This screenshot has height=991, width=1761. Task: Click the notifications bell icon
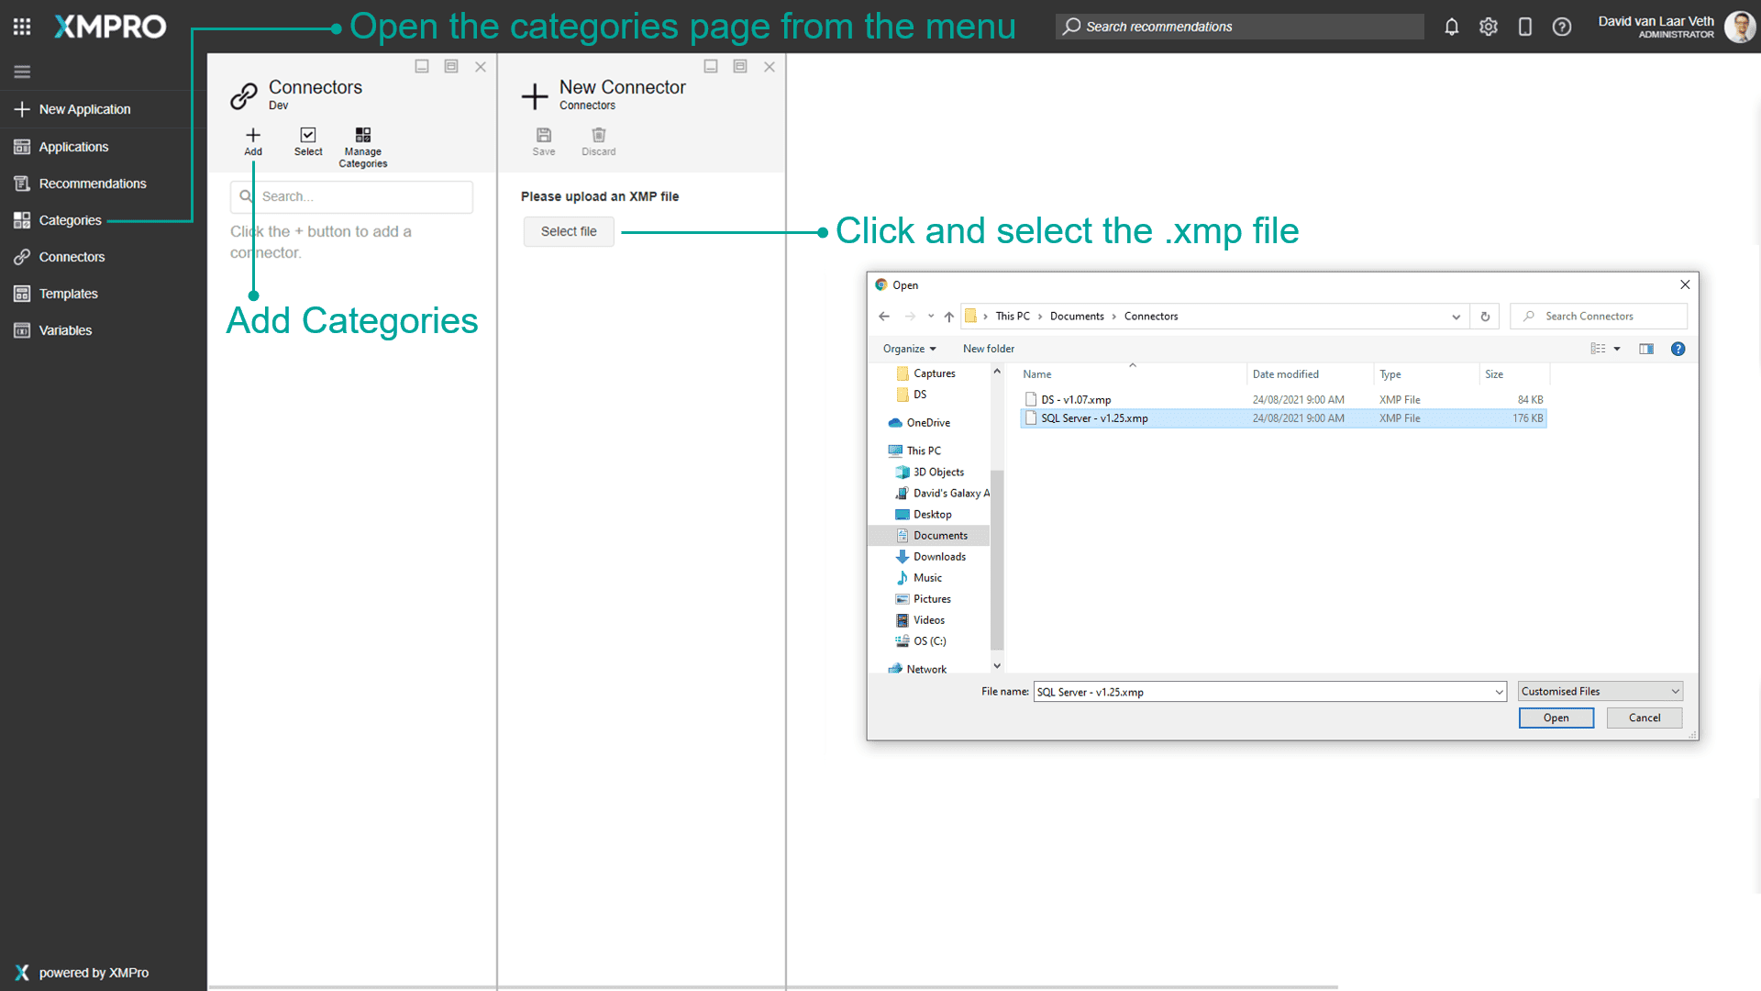point(1451,27)
